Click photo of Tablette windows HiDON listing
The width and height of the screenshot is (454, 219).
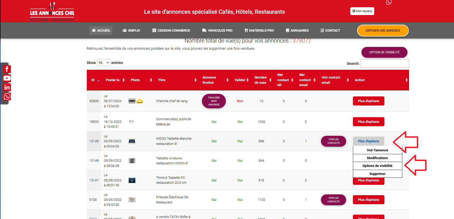(132, 161)
